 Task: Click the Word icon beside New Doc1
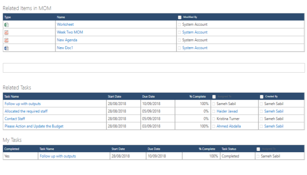(x=7, y=48)
